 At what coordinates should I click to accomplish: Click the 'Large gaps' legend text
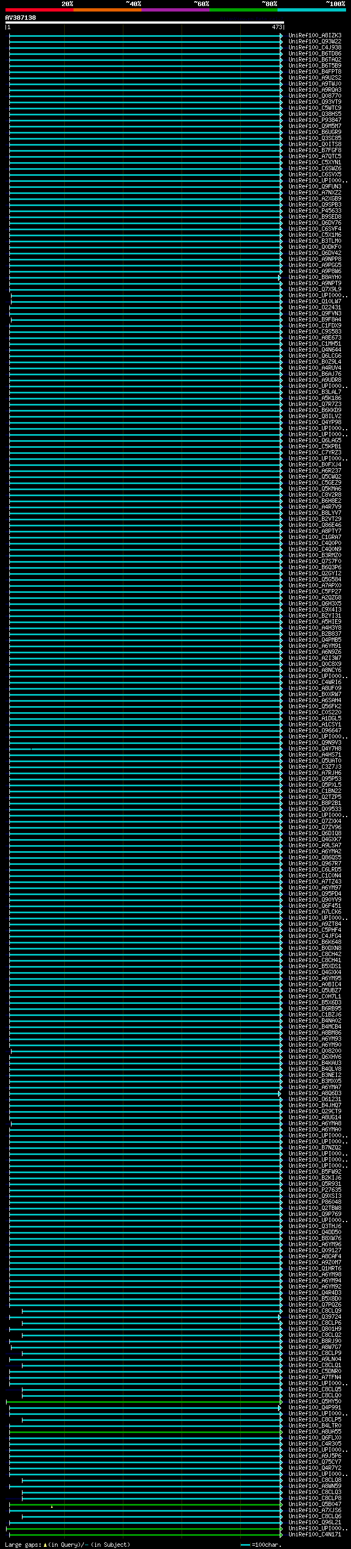click(24, 1544)
